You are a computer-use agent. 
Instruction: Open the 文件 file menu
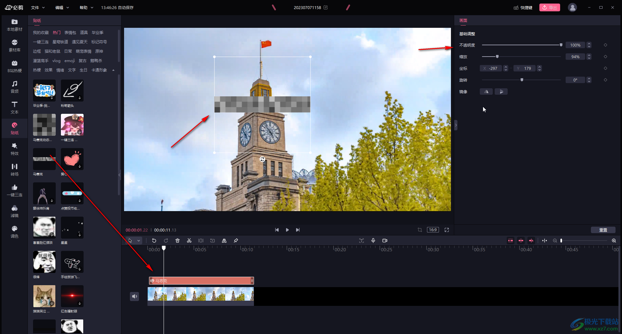click(38, 7)
